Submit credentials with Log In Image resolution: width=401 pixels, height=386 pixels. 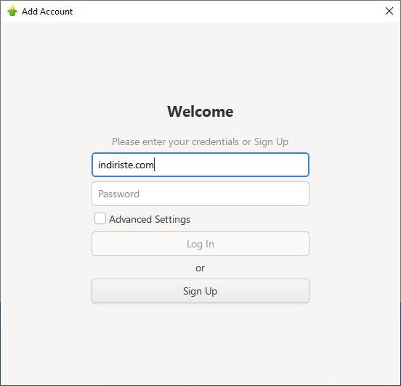[x=200, y=244]
